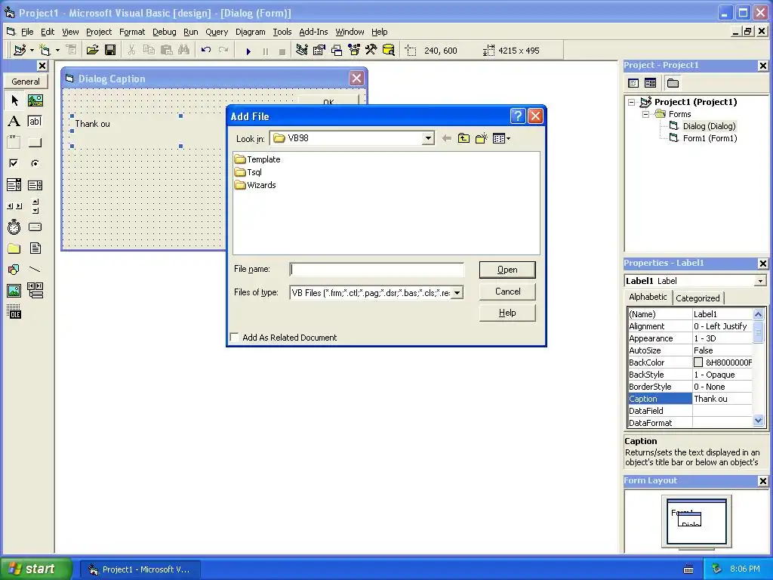Click the Properties list scrollbar thumb
The width and height of the screenshot is (773, 580).
(758, 332)
